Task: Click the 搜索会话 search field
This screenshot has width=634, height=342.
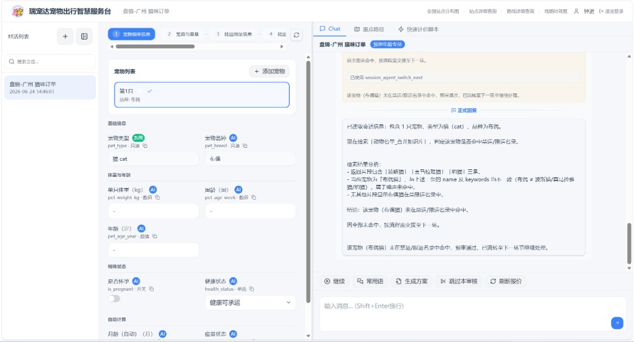Action: click(50, 61)
